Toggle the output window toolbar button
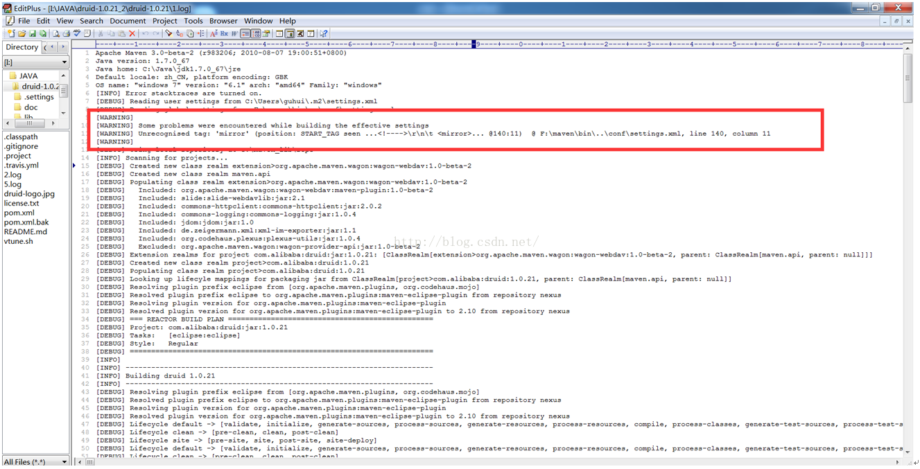920x469 pixels. point(300,33)
